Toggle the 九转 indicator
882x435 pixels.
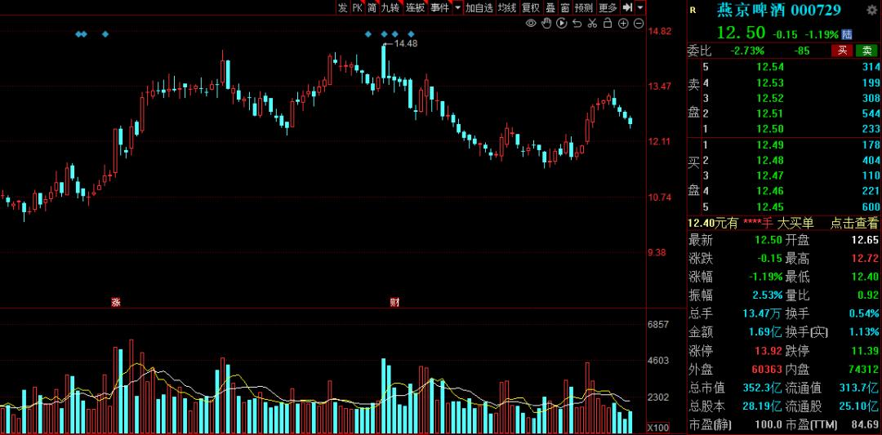[x=390, y=7]
